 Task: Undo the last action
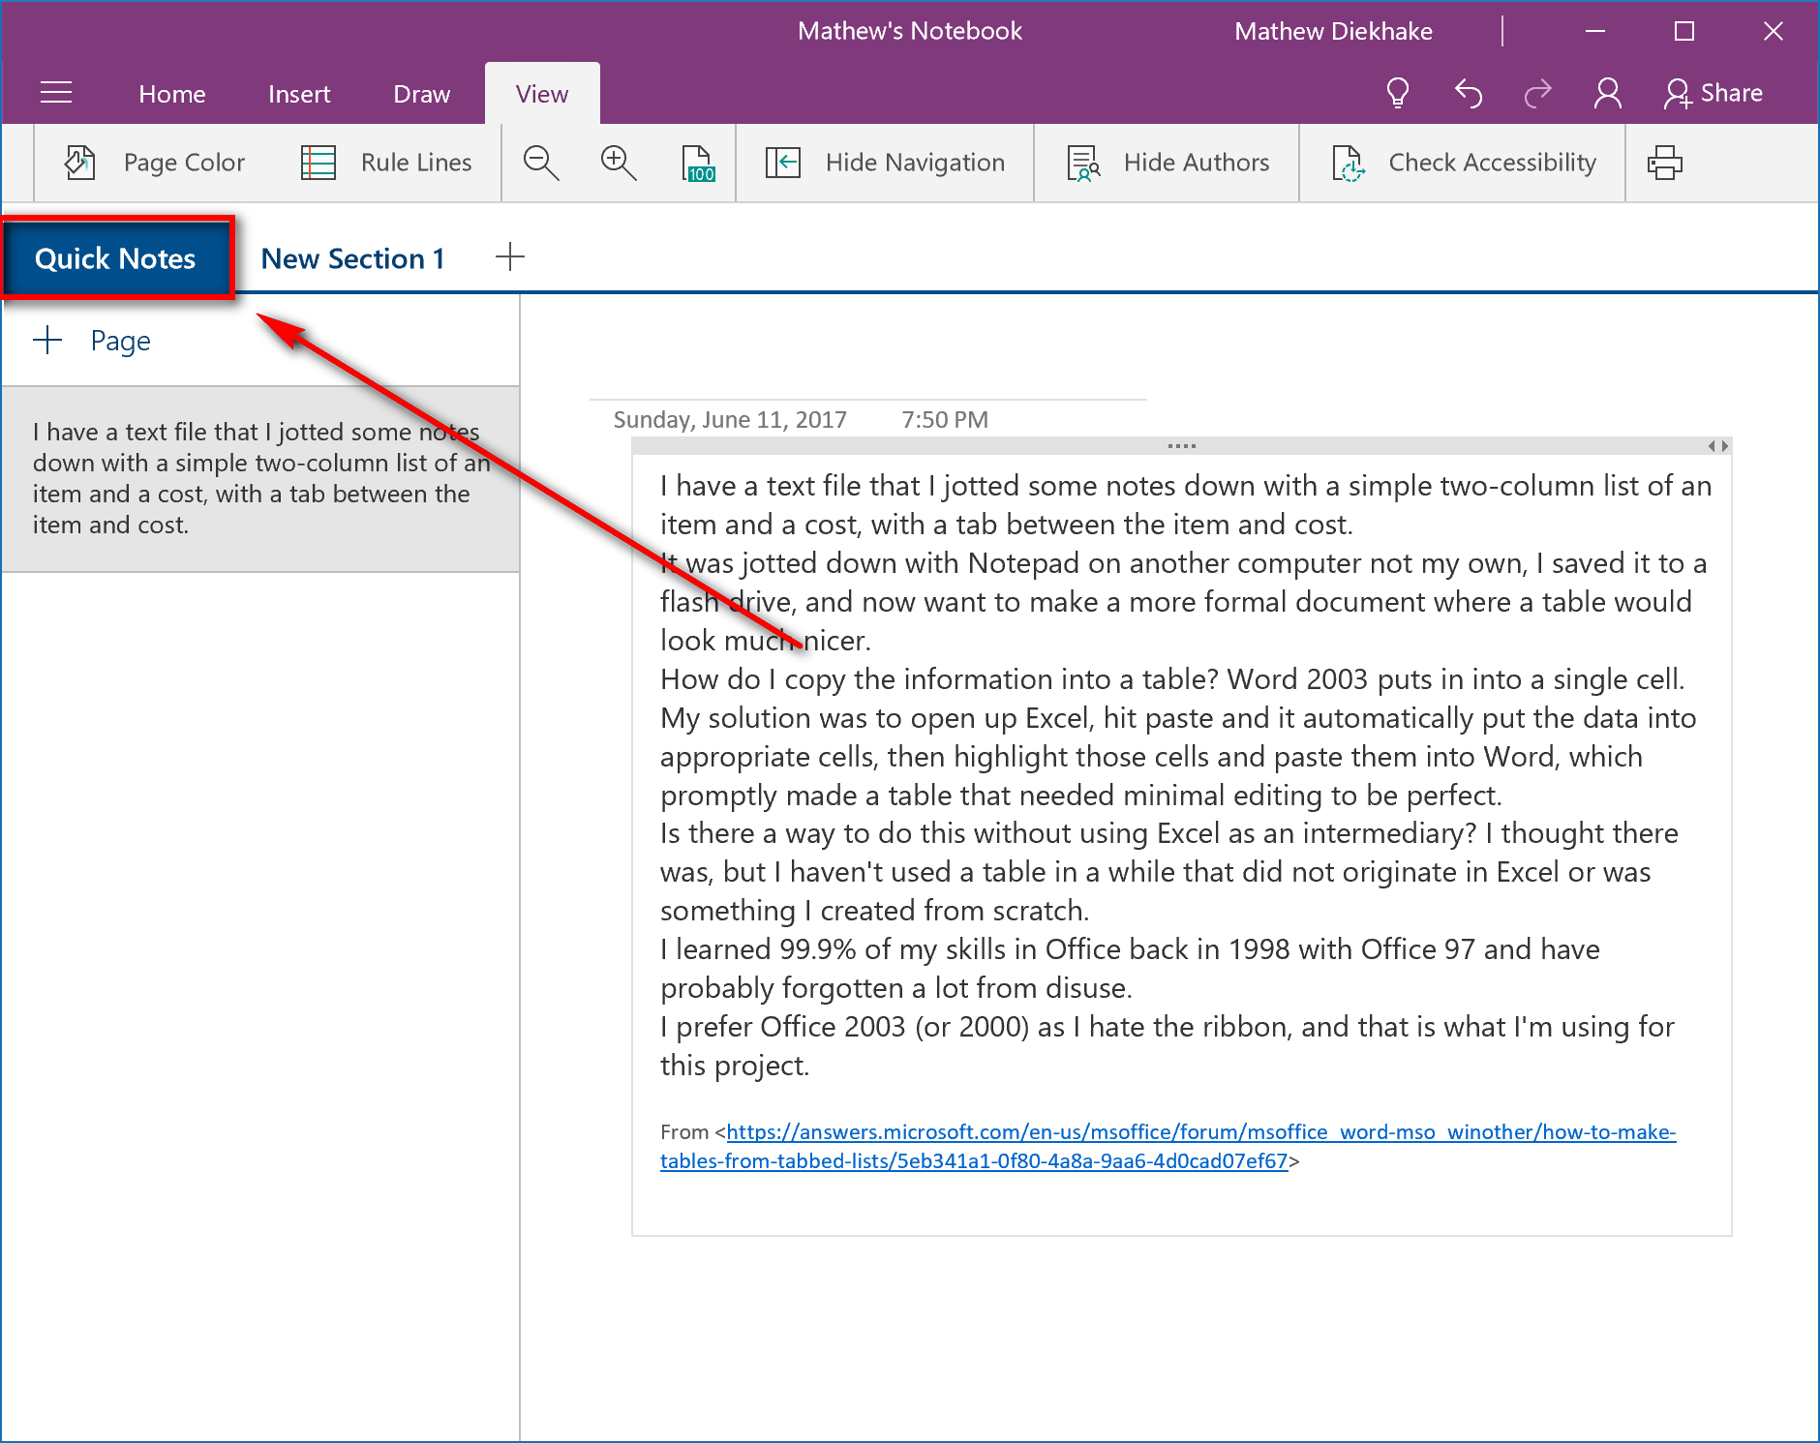[x=1468, y=93]
